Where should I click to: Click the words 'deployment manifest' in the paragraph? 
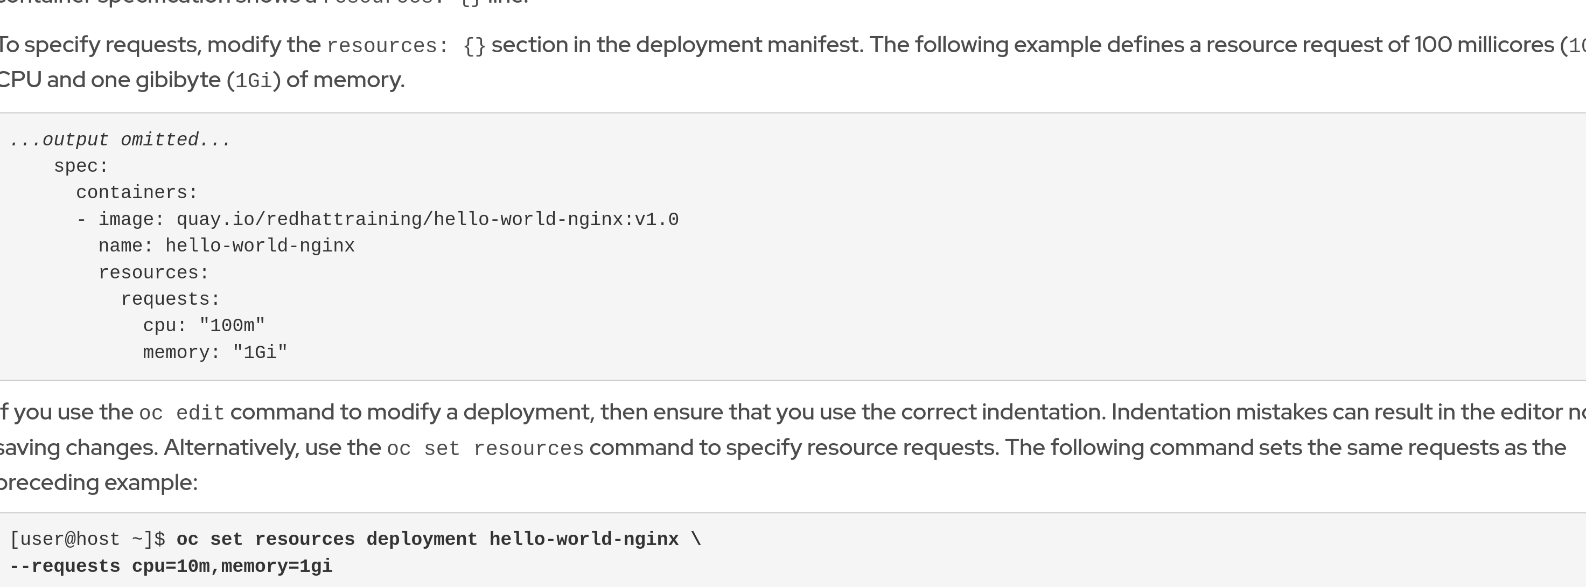(x=749, y=45)
